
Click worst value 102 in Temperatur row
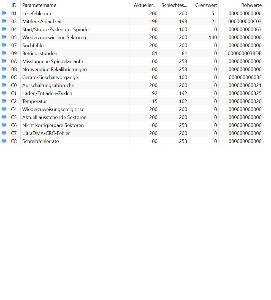(183, 101)
